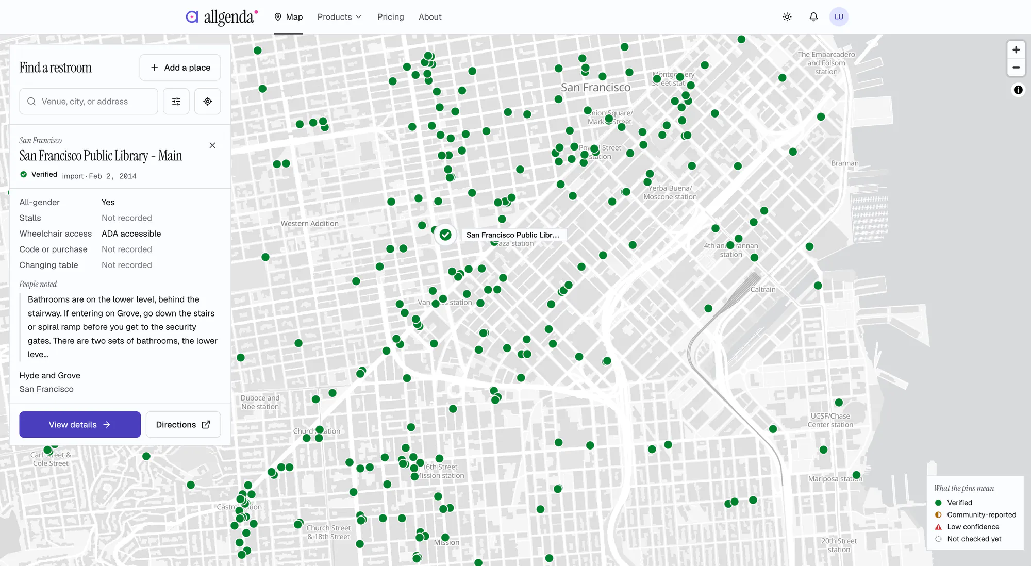Open the LU user avatar menu

[x=839, y=17]
